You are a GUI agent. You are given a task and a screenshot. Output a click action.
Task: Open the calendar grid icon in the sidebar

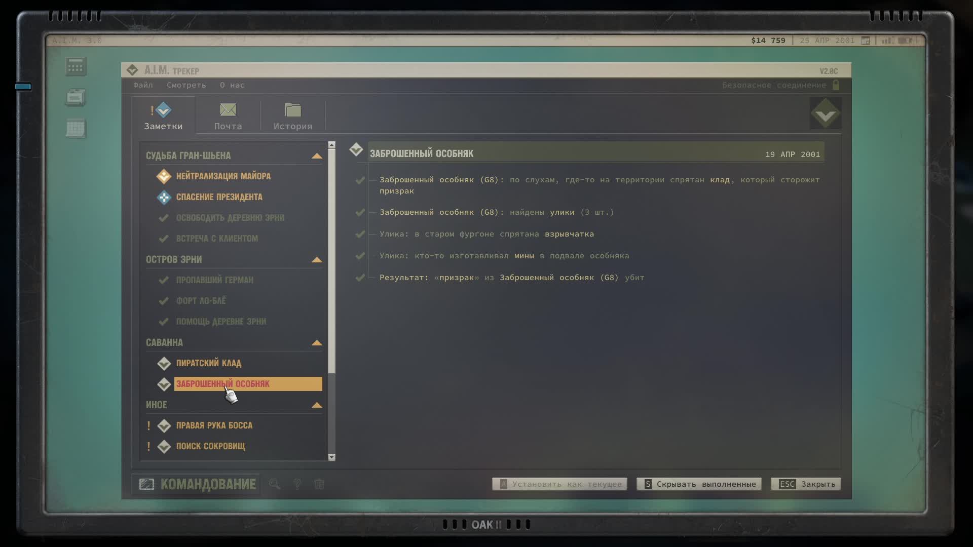click(x=76, y=128)
